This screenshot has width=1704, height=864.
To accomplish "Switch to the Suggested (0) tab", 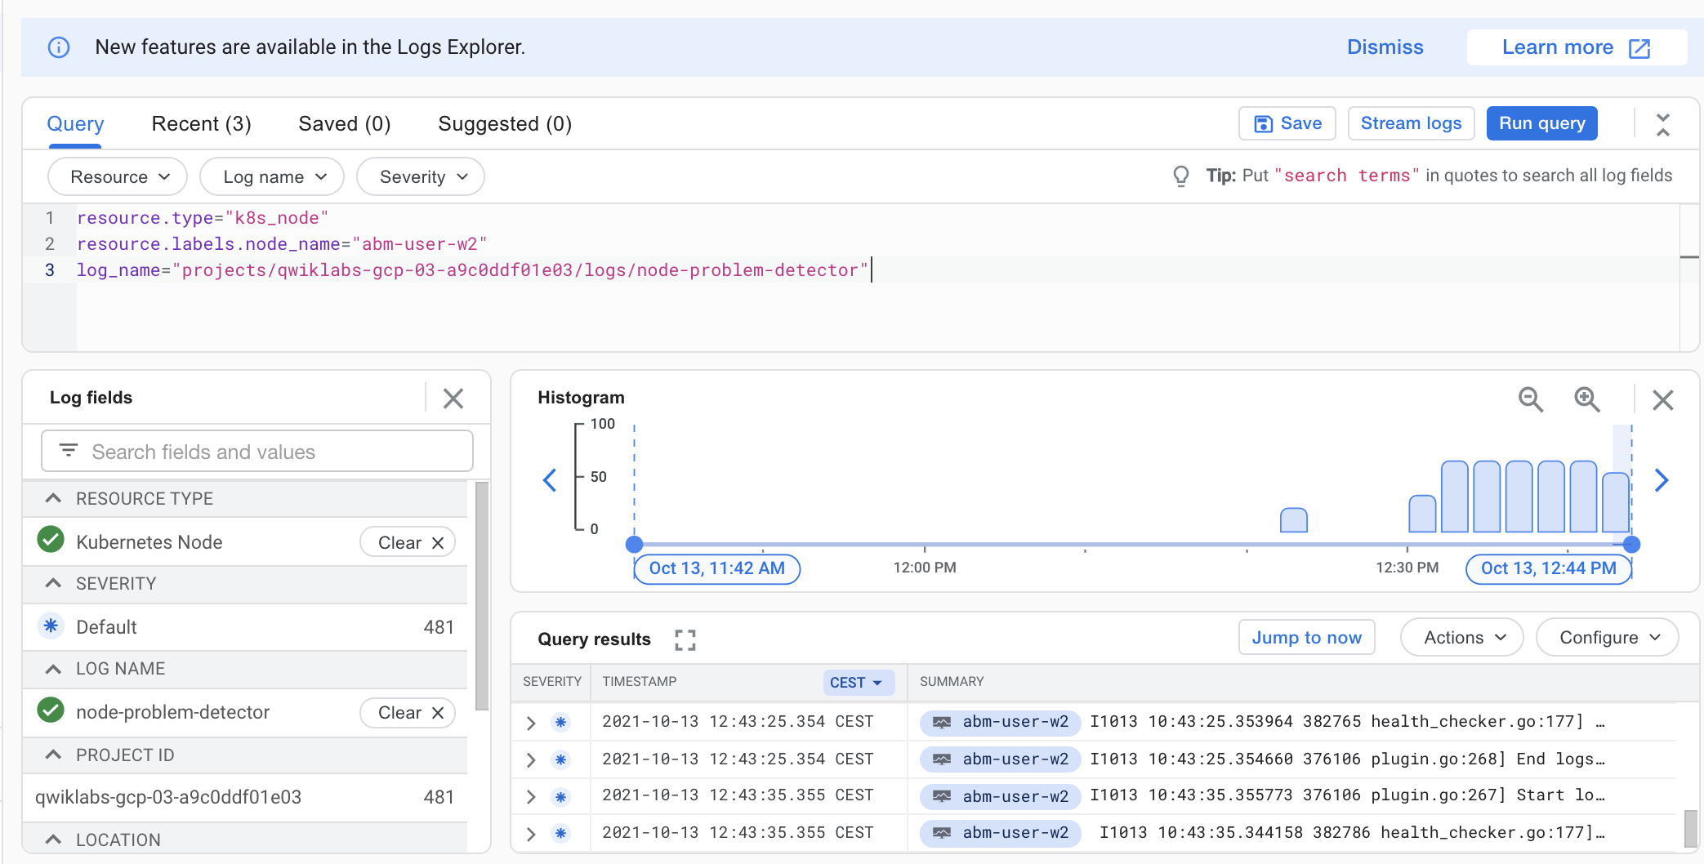I will pos(505,124).
